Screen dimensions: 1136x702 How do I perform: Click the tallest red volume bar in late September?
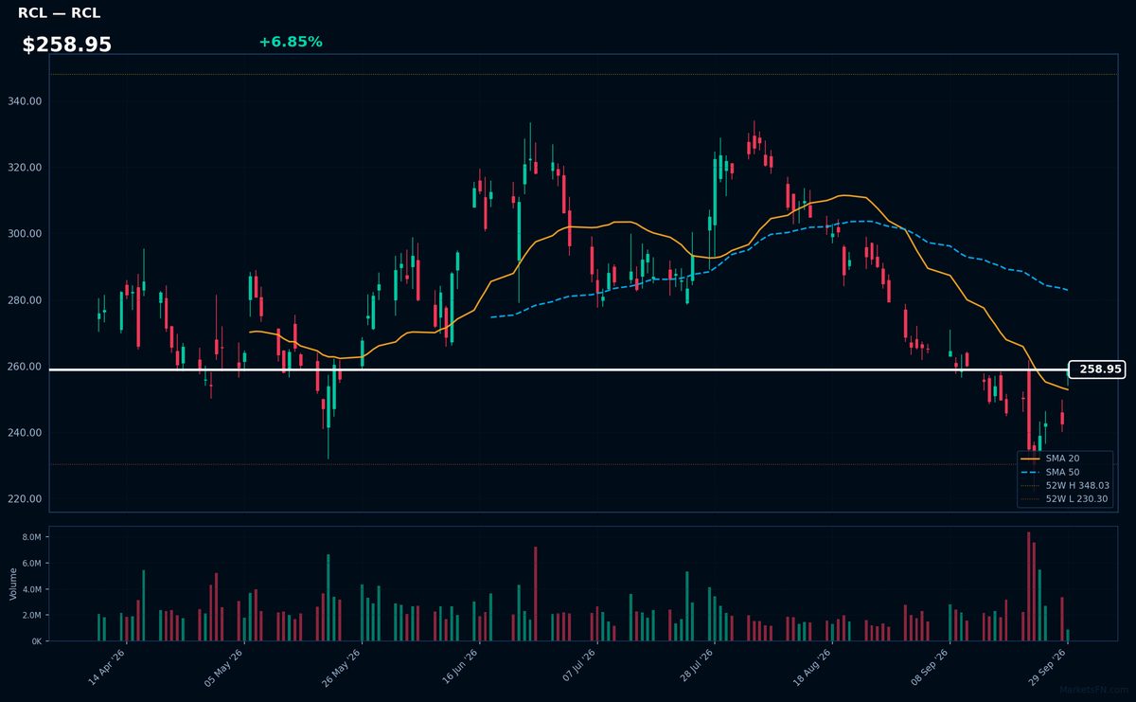1028,586
